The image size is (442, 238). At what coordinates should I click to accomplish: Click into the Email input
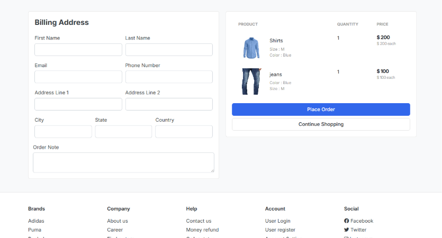[x=78, y=77]
